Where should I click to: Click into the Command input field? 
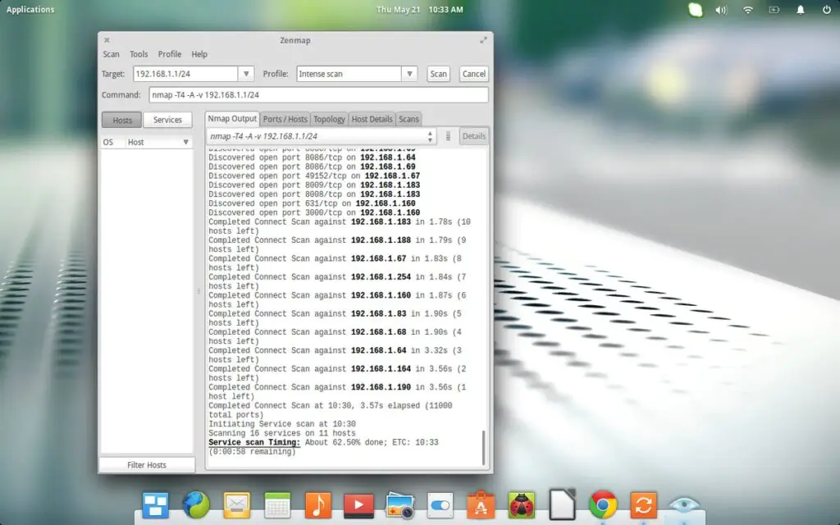pyautogui.click(x=317, y=95)
